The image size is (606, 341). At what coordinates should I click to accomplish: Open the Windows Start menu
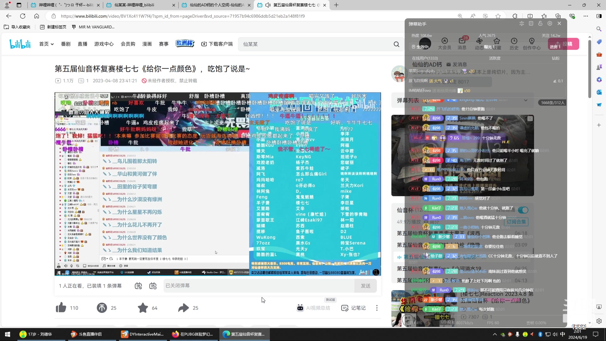point(8,334)
